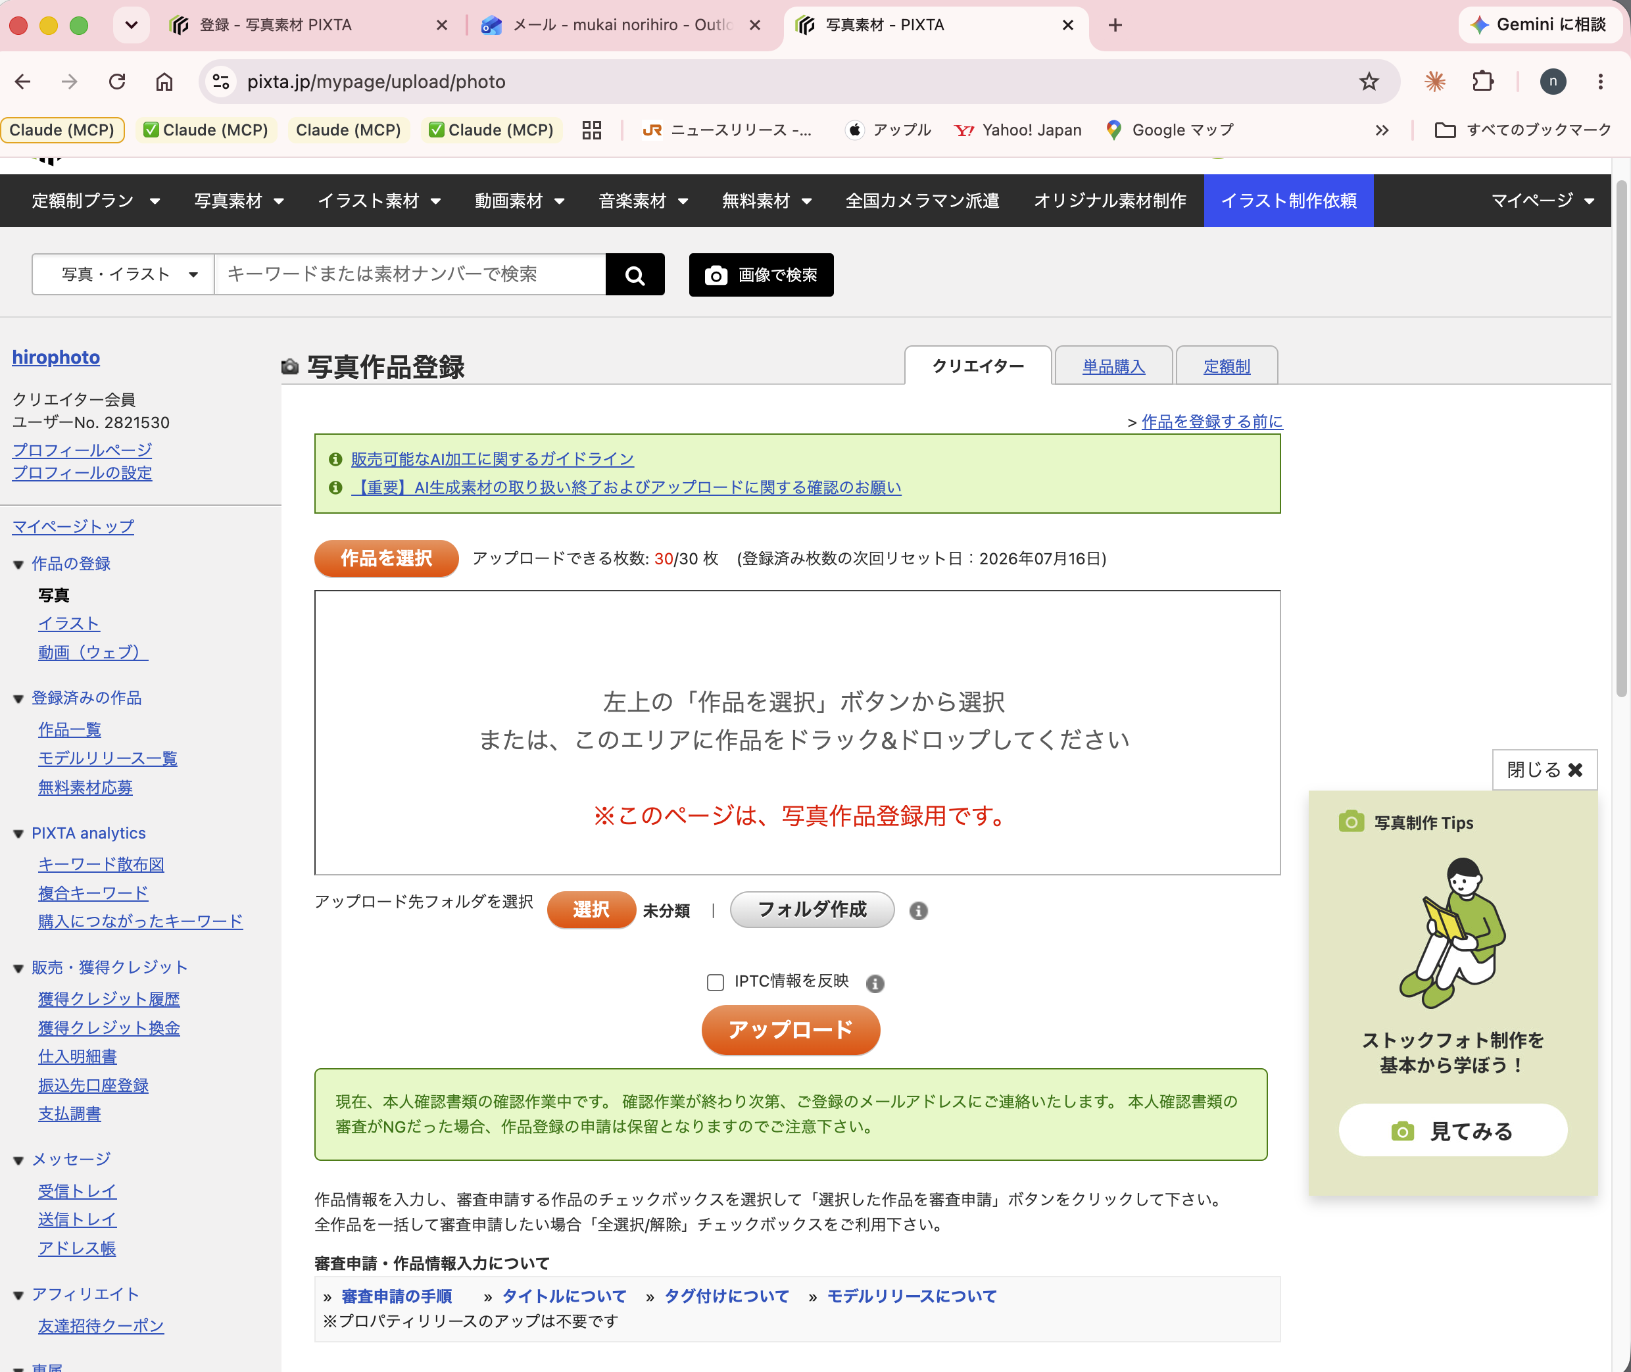Click the orange アップロード button
This screenshot has height=1372, width=1631.
coord(791,1030)
